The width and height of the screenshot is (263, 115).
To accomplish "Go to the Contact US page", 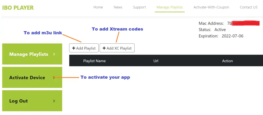I will [x=249, y=7].
